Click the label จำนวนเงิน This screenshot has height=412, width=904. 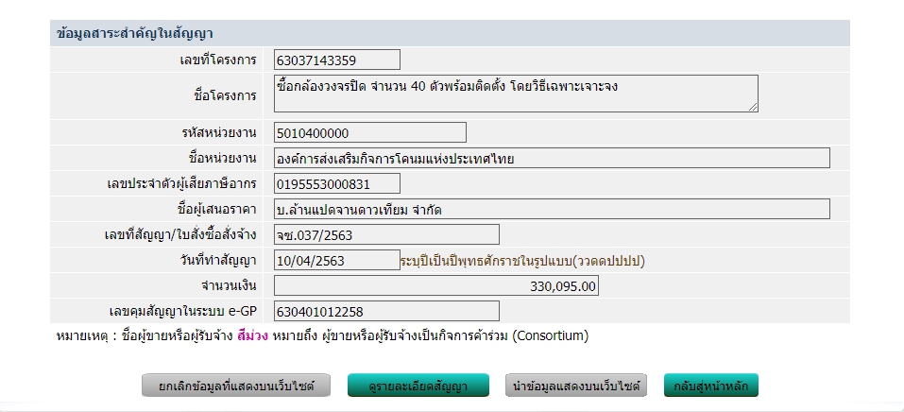click(x=229, y=286)
